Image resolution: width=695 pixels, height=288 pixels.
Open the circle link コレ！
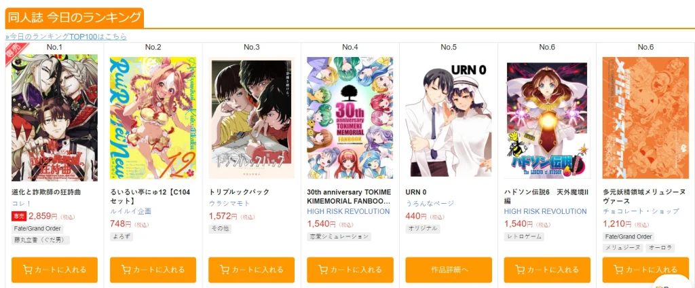pos(21,203)
